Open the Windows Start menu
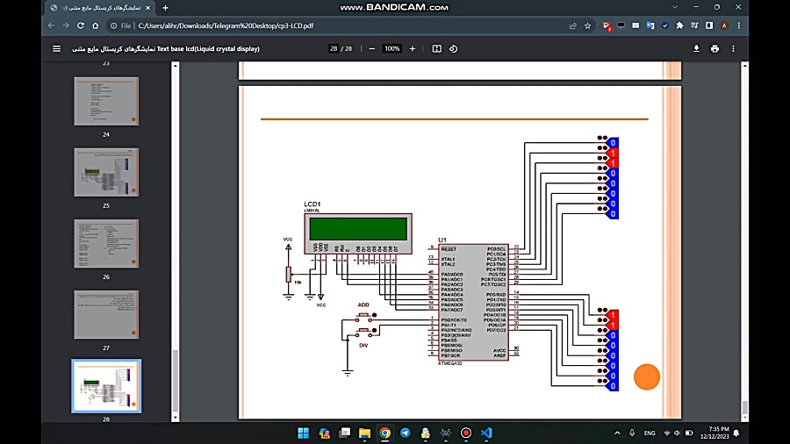 click(x=304, y=433)
